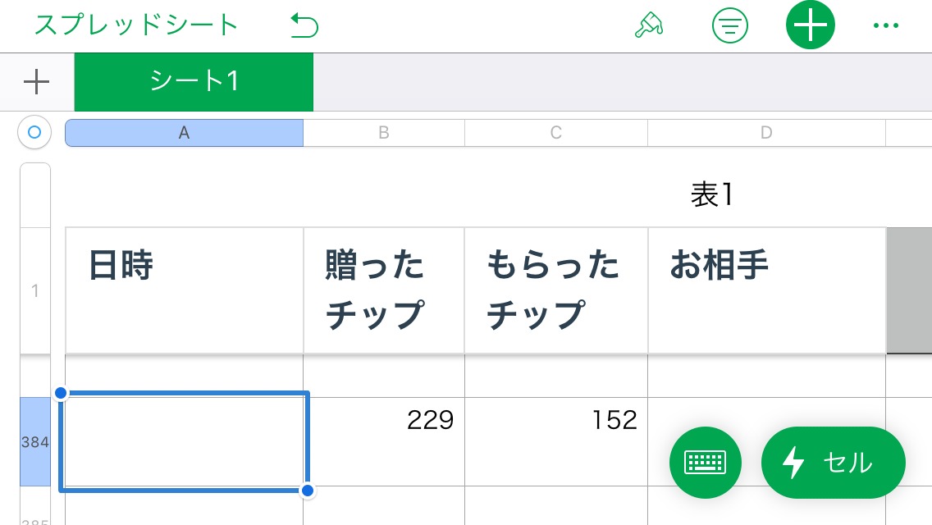Viewport: 932px width, 525px height.
Task: Show the keyboard with green keyboard button
Action: coord(705,463)
